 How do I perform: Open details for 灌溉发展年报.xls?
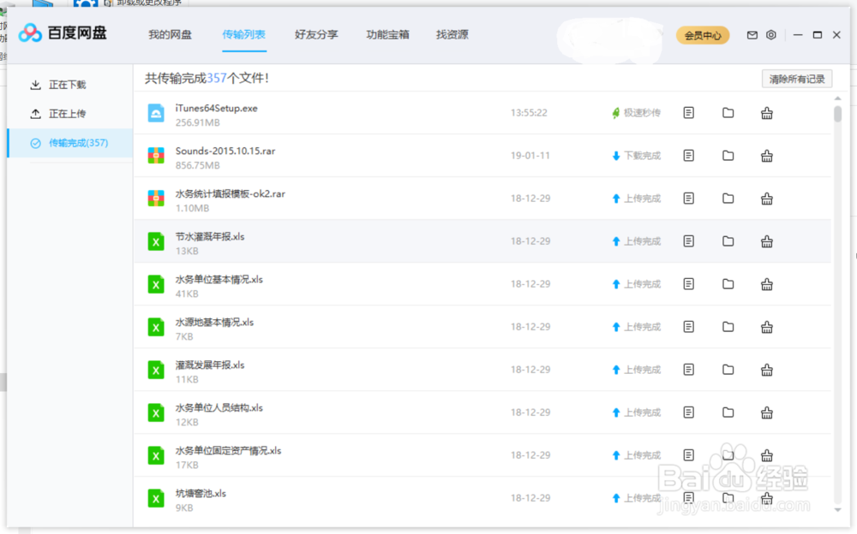689,370
